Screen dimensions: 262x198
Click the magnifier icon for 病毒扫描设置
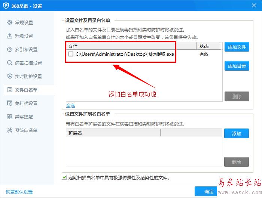click(x=10, y=63)
